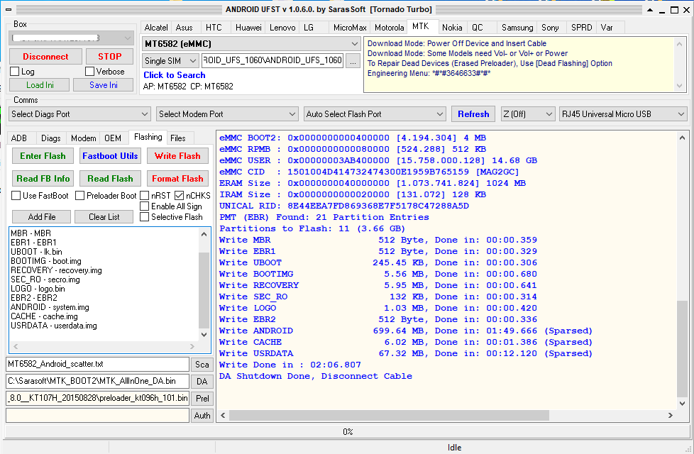
Task: Click the empty Auth file input field
Action: [97, 416]
